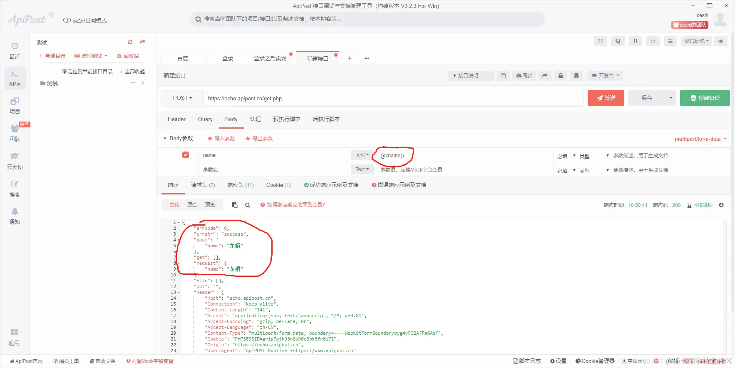The height and width of the screenshot is (368, 735).
Task: Show 通知 notifications
Action: [x=15, y=216]
